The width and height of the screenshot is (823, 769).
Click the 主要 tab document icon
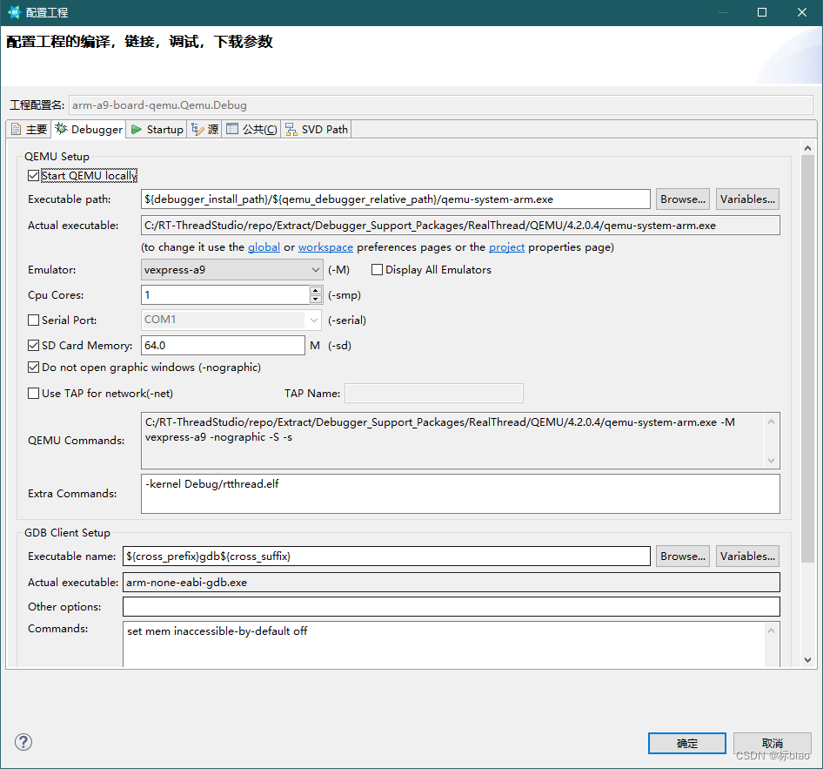pyautogui.click(x=17, y=129)
